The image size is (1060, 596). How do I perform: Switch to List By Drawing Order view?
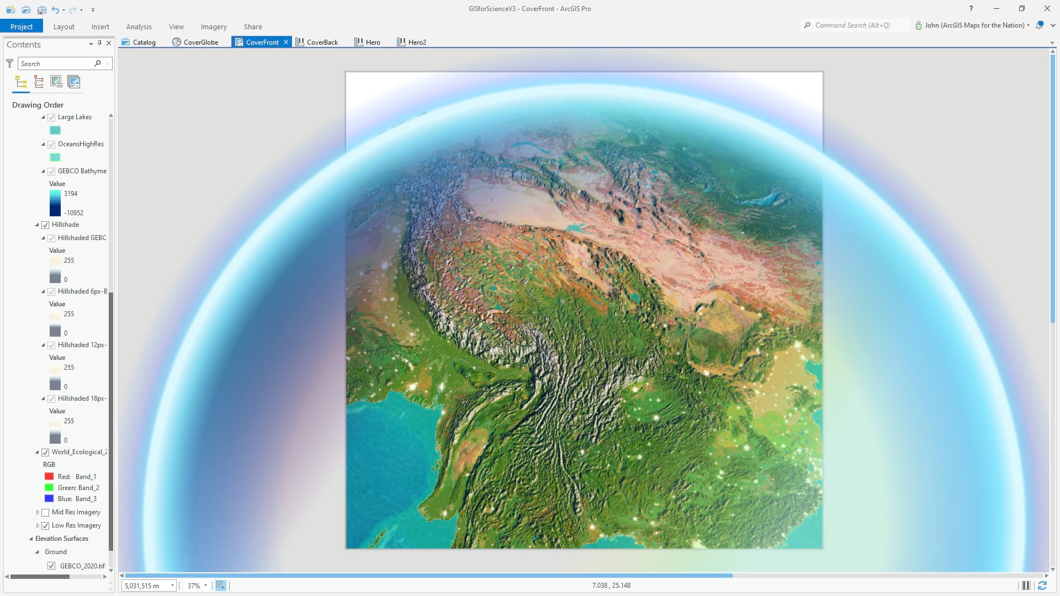pos(21,82)
